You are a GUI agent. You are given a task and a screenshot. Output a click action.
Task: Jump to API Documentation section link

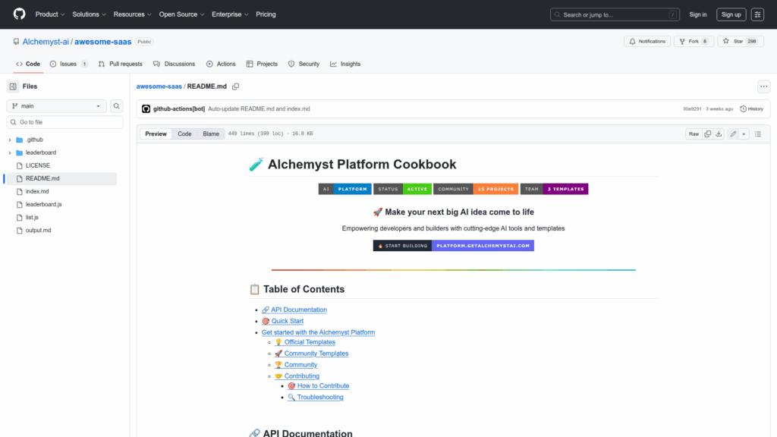pos(294,310)
